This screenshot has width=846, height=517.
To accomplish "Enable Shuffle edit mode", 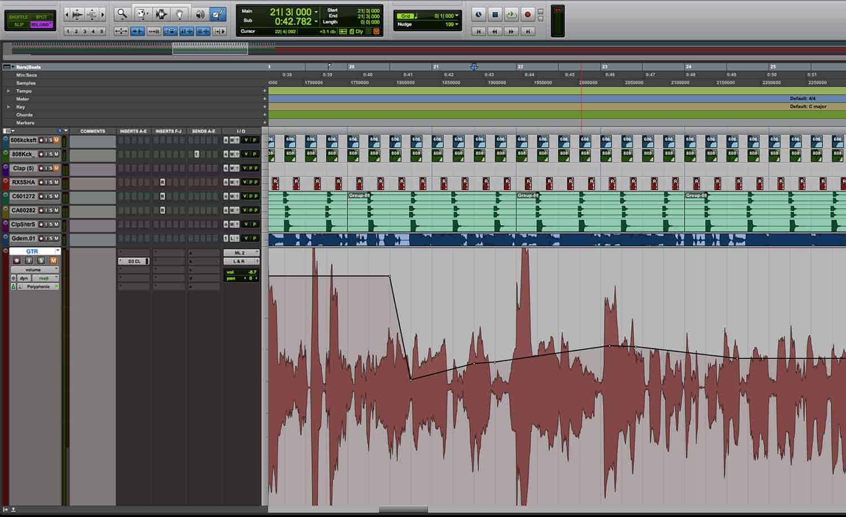I will 19,17.
